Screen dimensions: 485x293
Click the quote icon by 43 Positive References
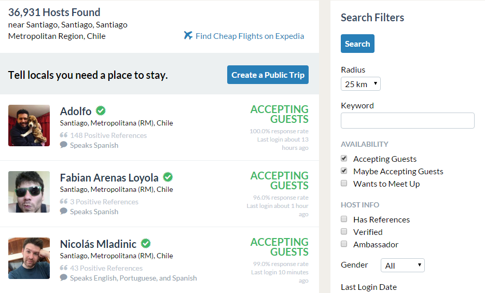64,268
